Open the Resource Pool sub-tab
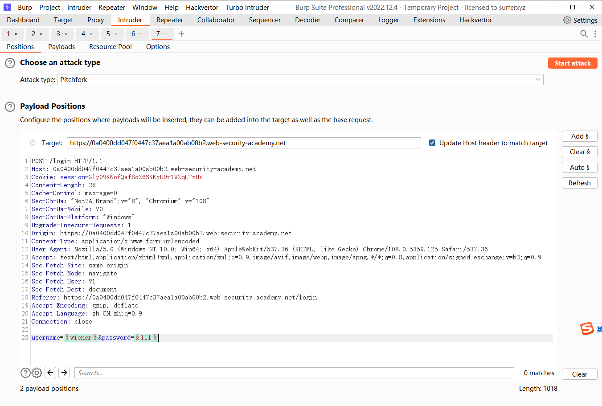Image resolution: width=602 pixels, height=406 pixels. (111, 47)
